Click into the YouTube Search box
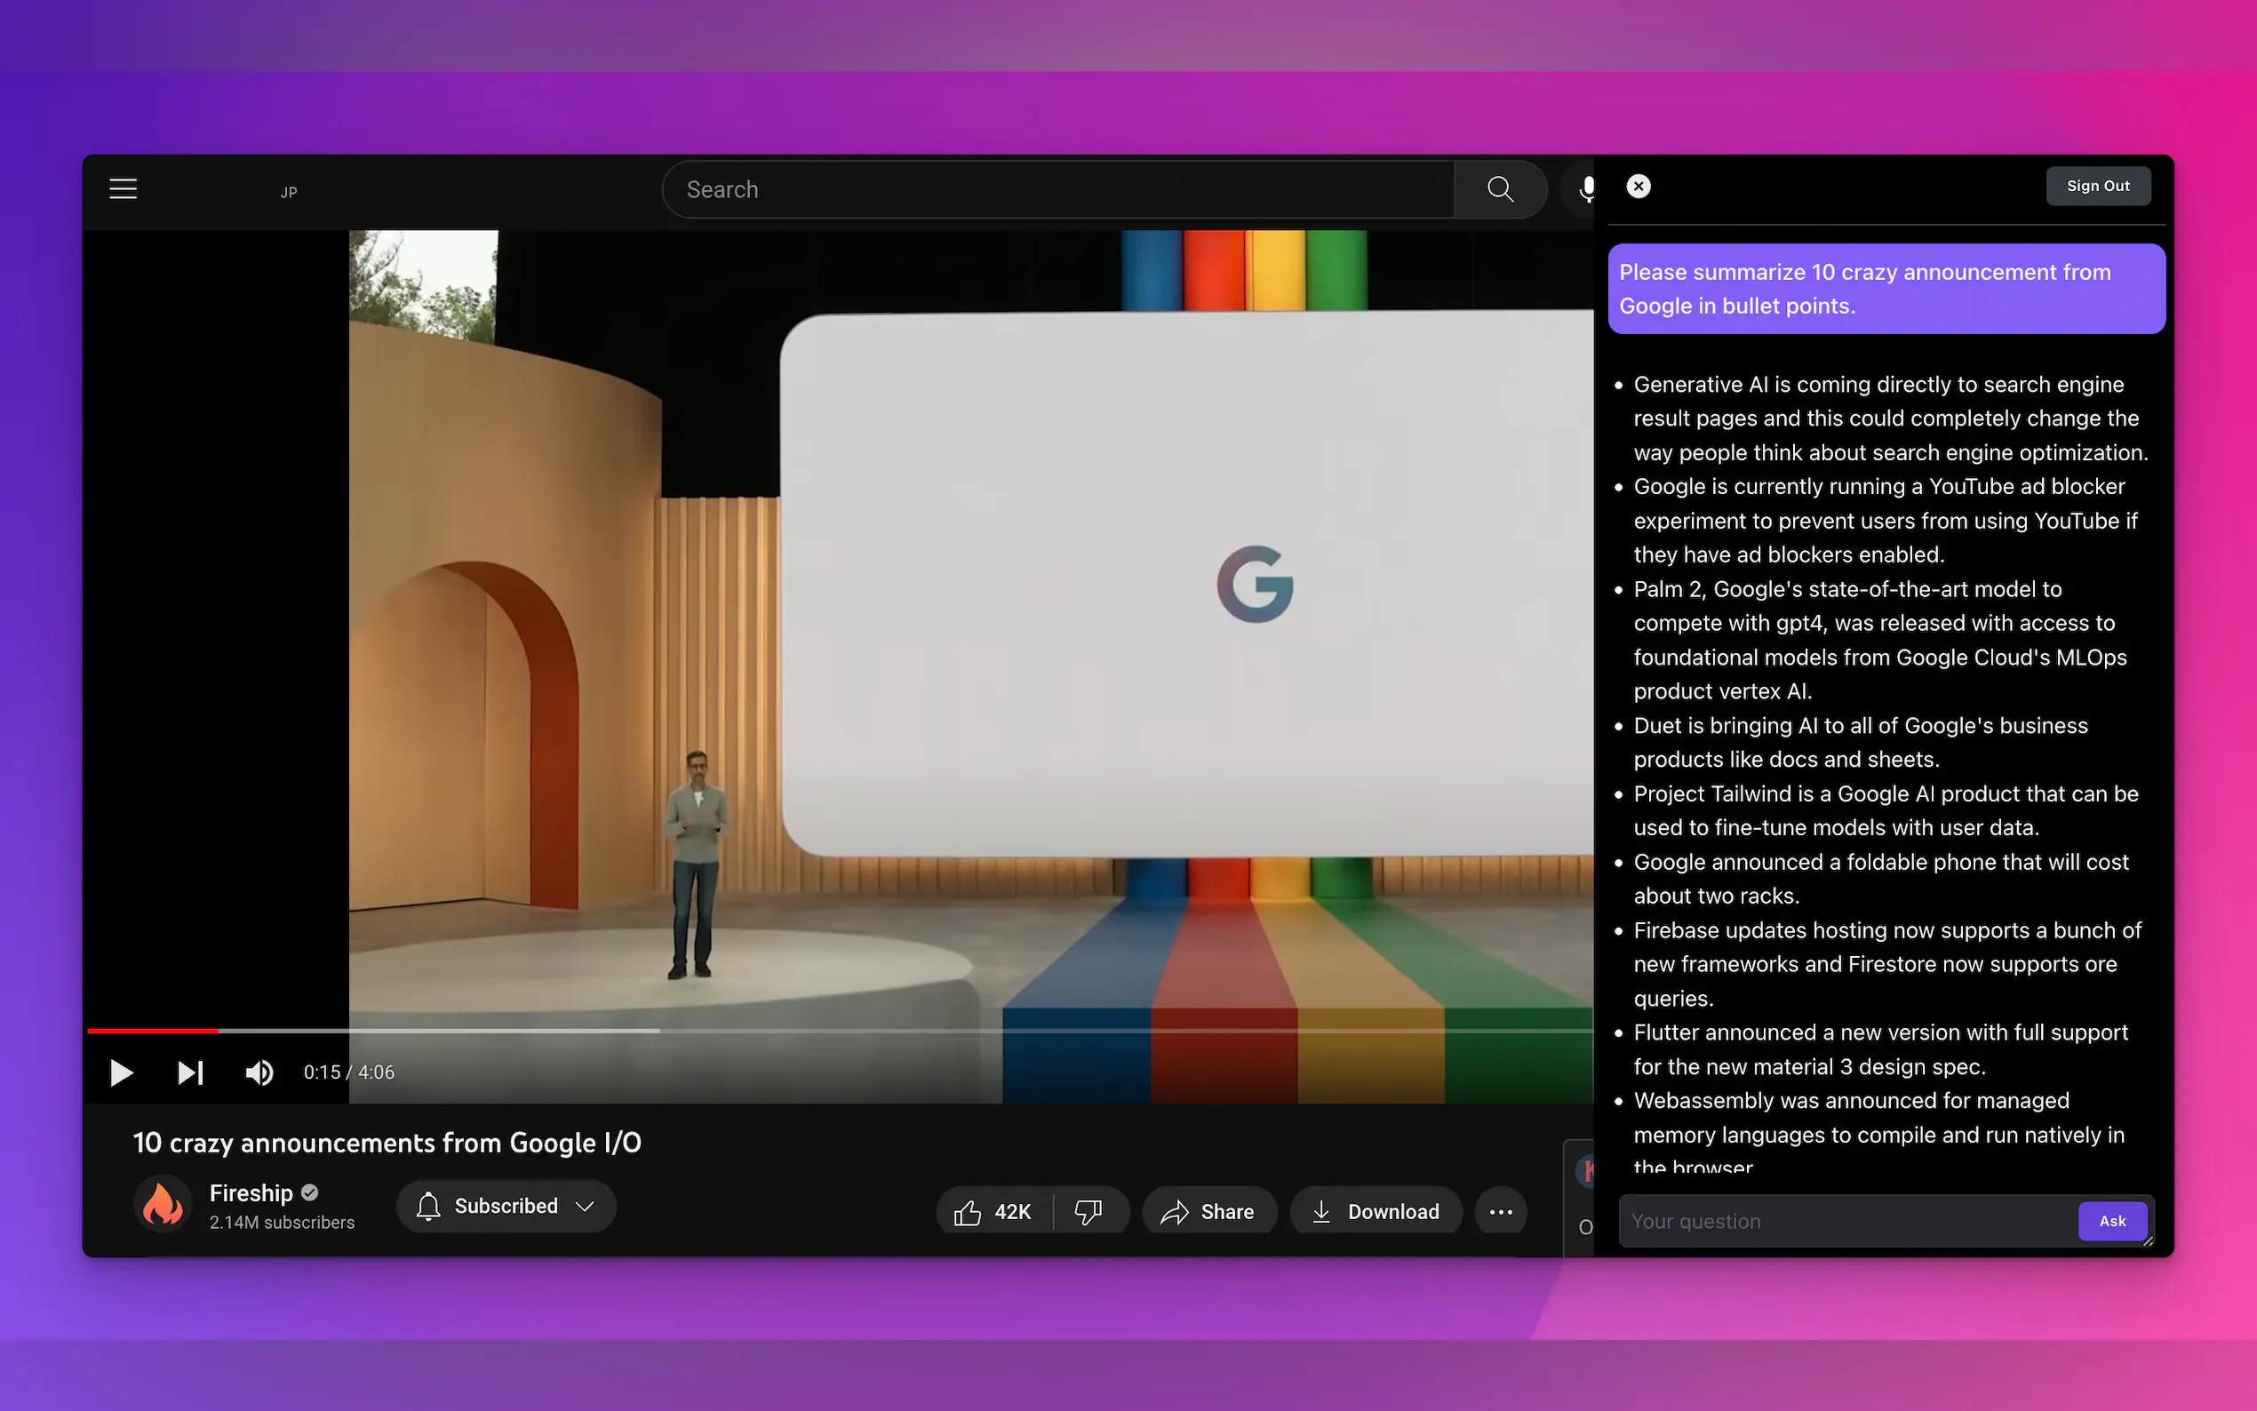 pyautogui.click(x=1055, y=189)
